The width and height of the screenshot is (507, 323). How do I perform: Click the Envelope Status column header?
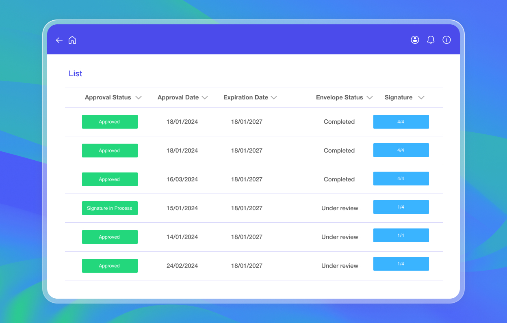(x=340, y=97)
